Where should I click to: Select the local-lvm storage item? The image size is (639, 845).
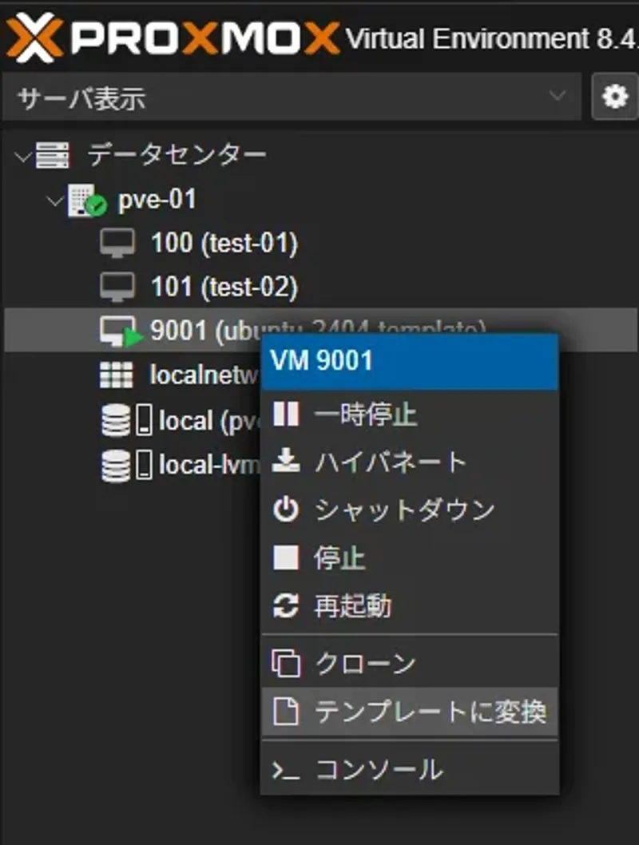209,465
